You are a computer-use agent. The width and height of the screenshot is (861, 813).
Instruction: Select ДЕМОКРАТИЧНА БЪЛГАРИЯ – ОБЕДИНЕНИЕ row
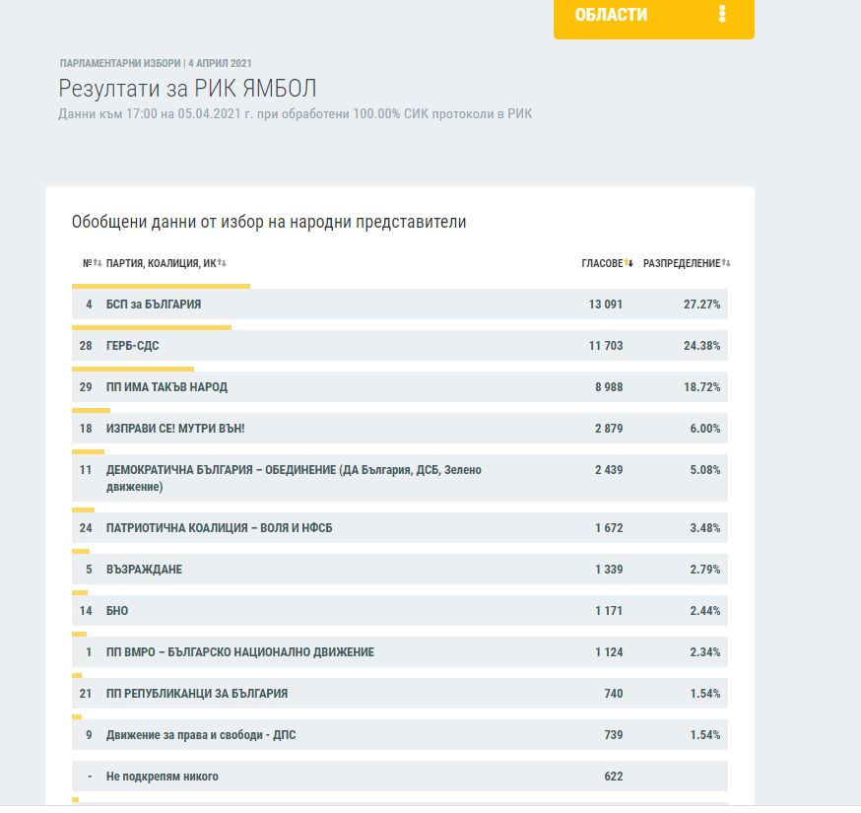click(400, 478)
